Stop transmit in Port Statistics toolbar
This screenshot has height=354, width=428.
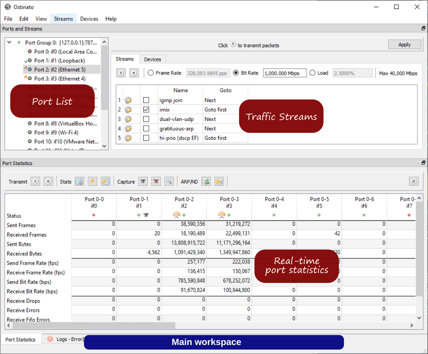click(x=48, y=181)
